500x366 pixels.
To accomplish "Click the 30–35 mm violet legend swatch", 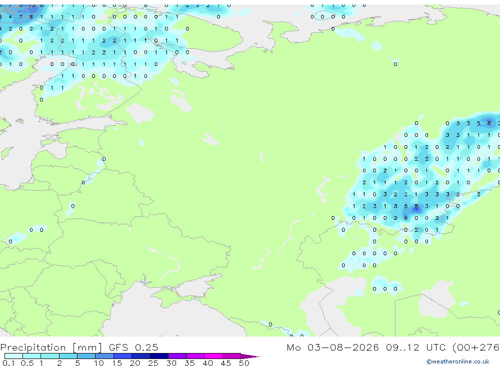I will tap(177, 356).
